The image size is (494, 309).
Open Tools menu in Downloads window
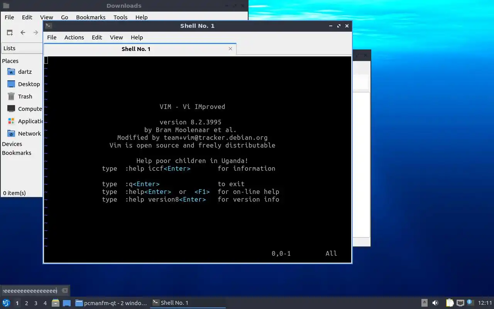tap(120, 17)
